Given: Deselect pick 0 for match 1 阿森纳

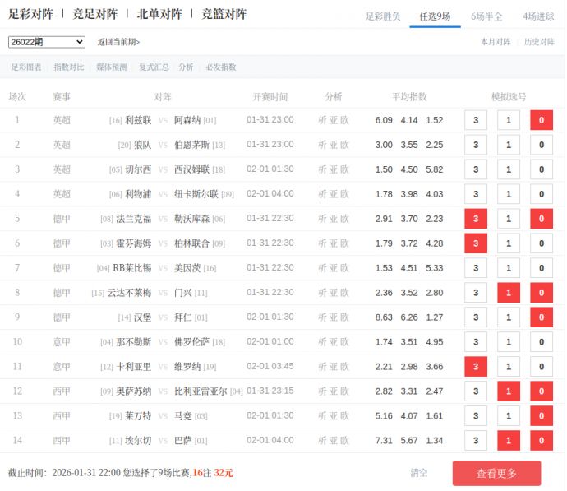Looking at the screenshot, I should click(x=541, y=120).
